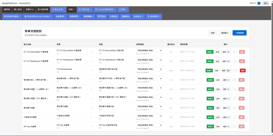273x136 pixels.
Task: Click 新發行 in the NT-33 ExternalWait row
Action: (x=210, y=52)
